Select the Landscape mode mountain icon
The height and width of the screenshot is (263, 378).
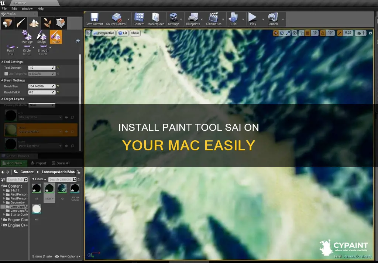pyautogui.click(x=34, y=23)
